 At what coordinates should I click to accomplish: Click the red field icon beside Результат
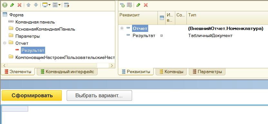(17, 50)
